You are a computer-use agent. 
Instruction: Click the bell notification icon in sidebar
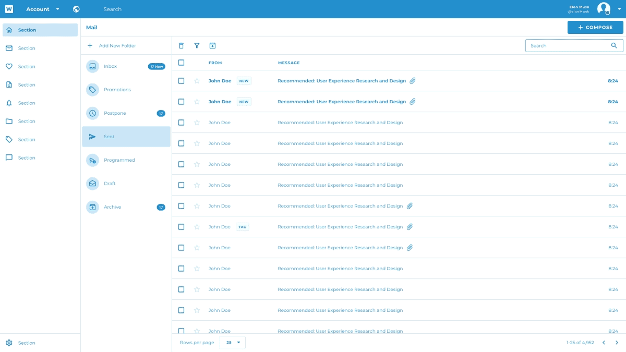click(x=9, y=103)
